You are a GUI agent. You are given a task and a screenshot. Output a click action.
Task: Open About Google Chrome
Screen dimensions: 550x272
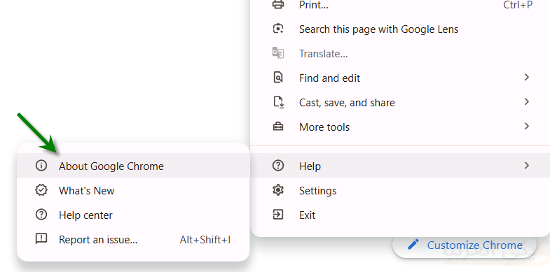(x=133, y=166)
